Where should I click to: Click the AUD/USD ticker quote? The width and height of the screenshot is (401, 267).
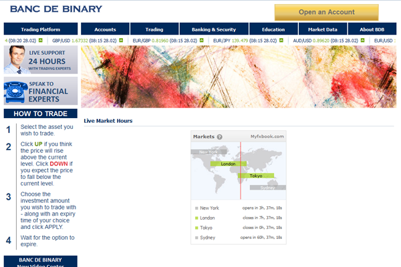point(325,40)
